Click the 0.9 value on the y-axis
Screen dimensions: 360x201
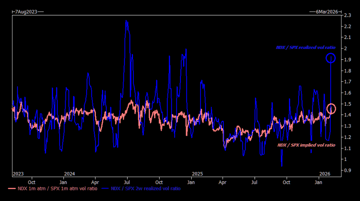click(347, 170)
